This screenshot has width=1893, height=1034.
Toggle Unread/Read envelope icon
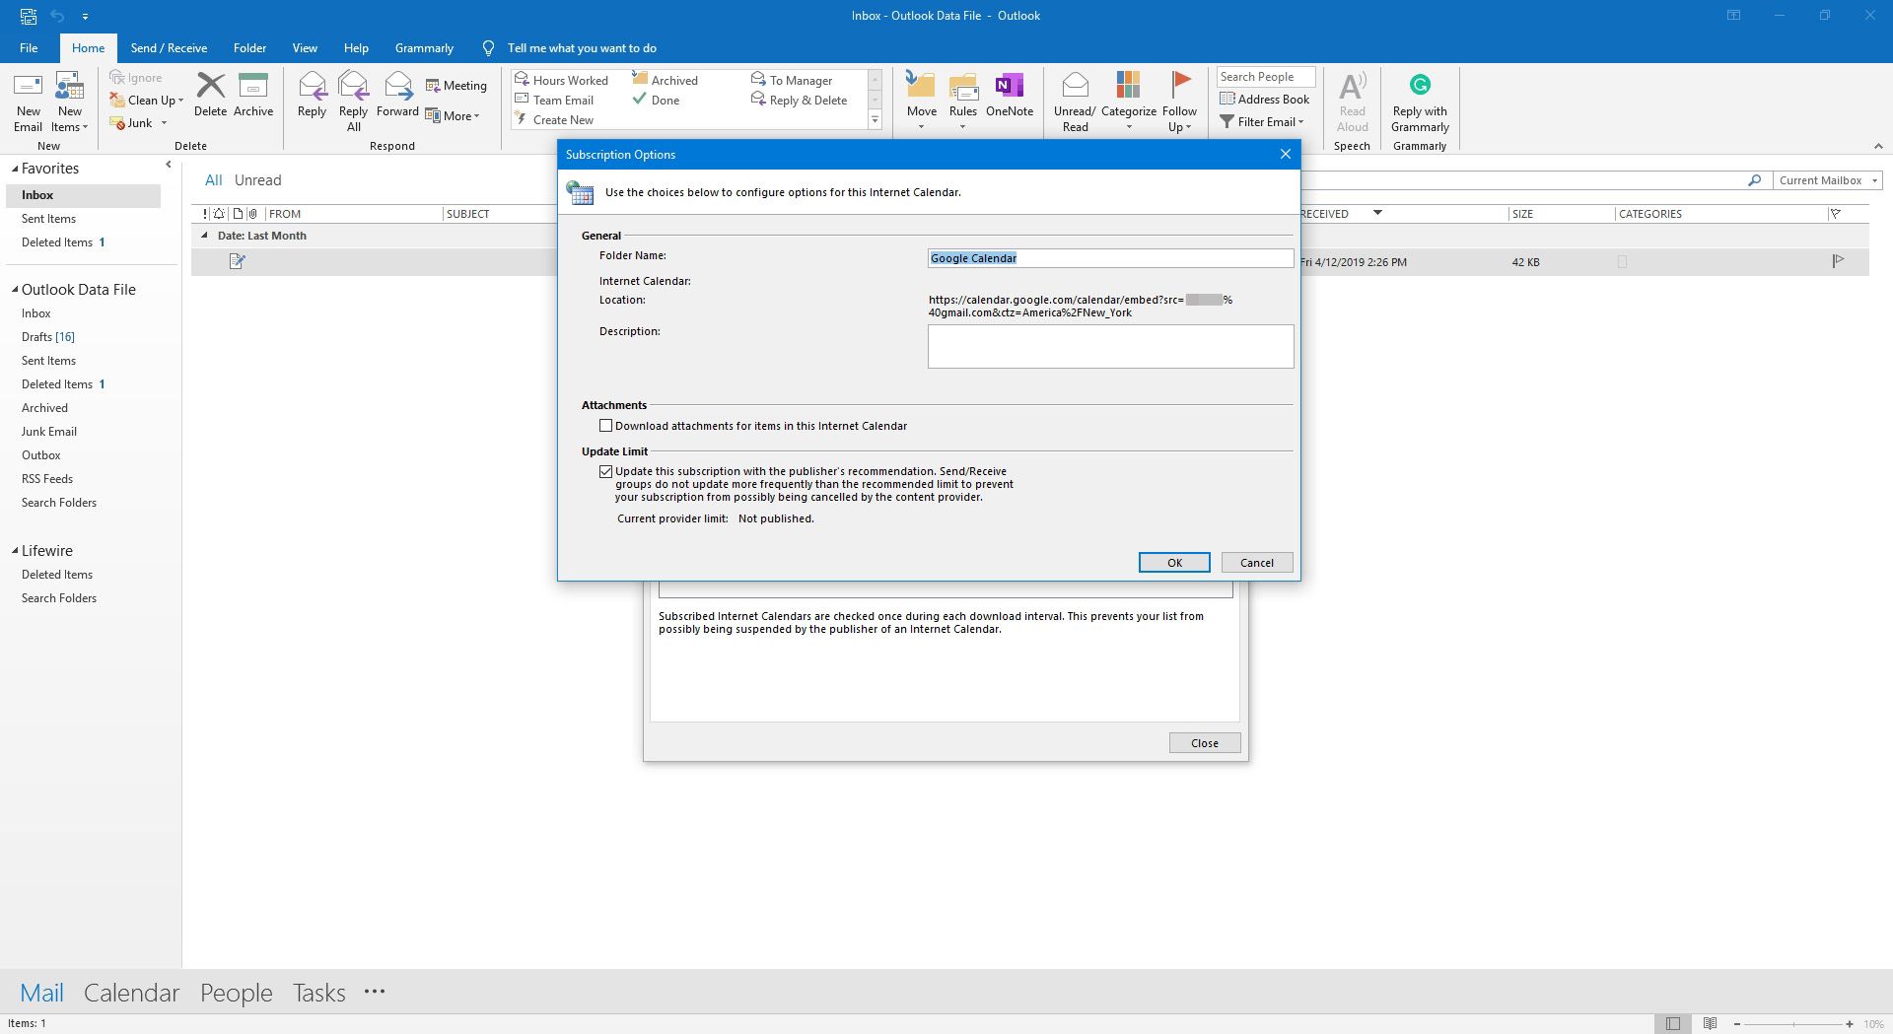1075,86
